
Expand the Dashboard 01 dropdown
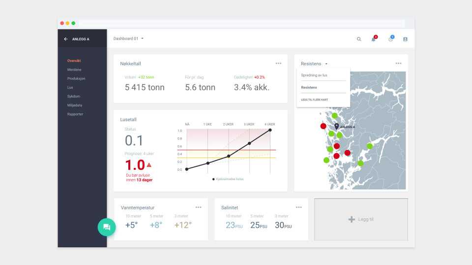click(142, 38)
